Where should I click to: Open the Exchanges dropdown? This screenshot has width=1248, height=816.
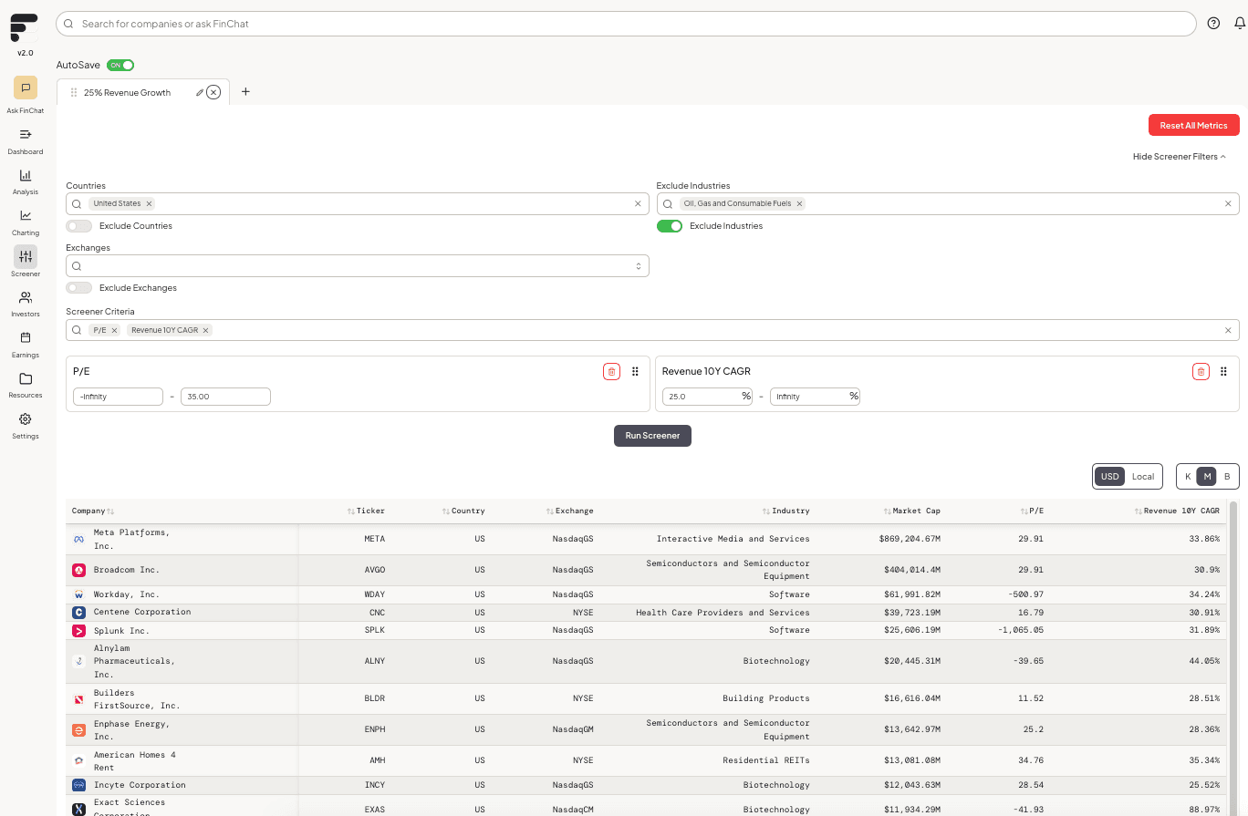(x=358, y=265)
